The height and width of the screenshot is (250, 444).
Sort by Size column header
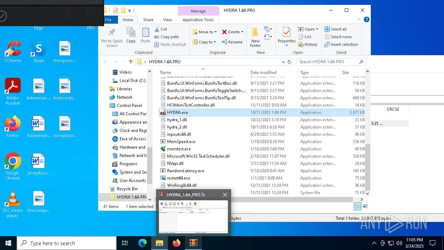click(x=352, y=73)
